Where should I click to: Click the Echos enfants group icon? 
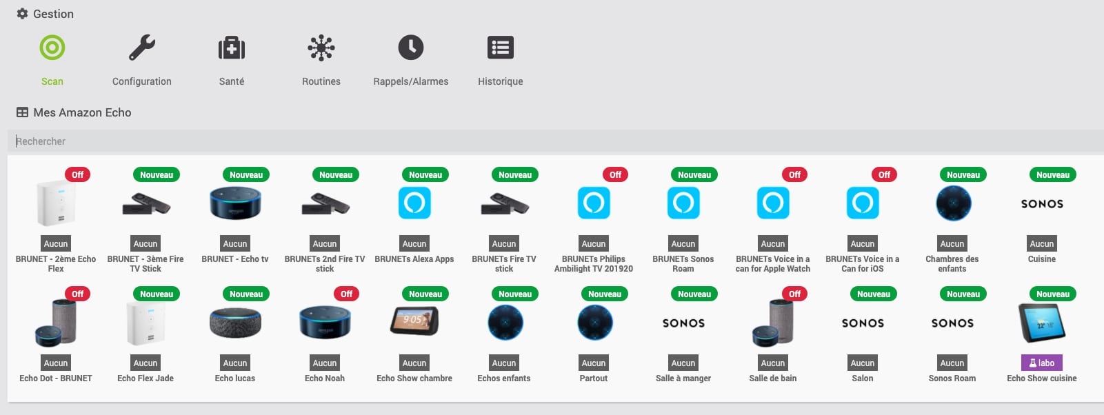(505, 323)
